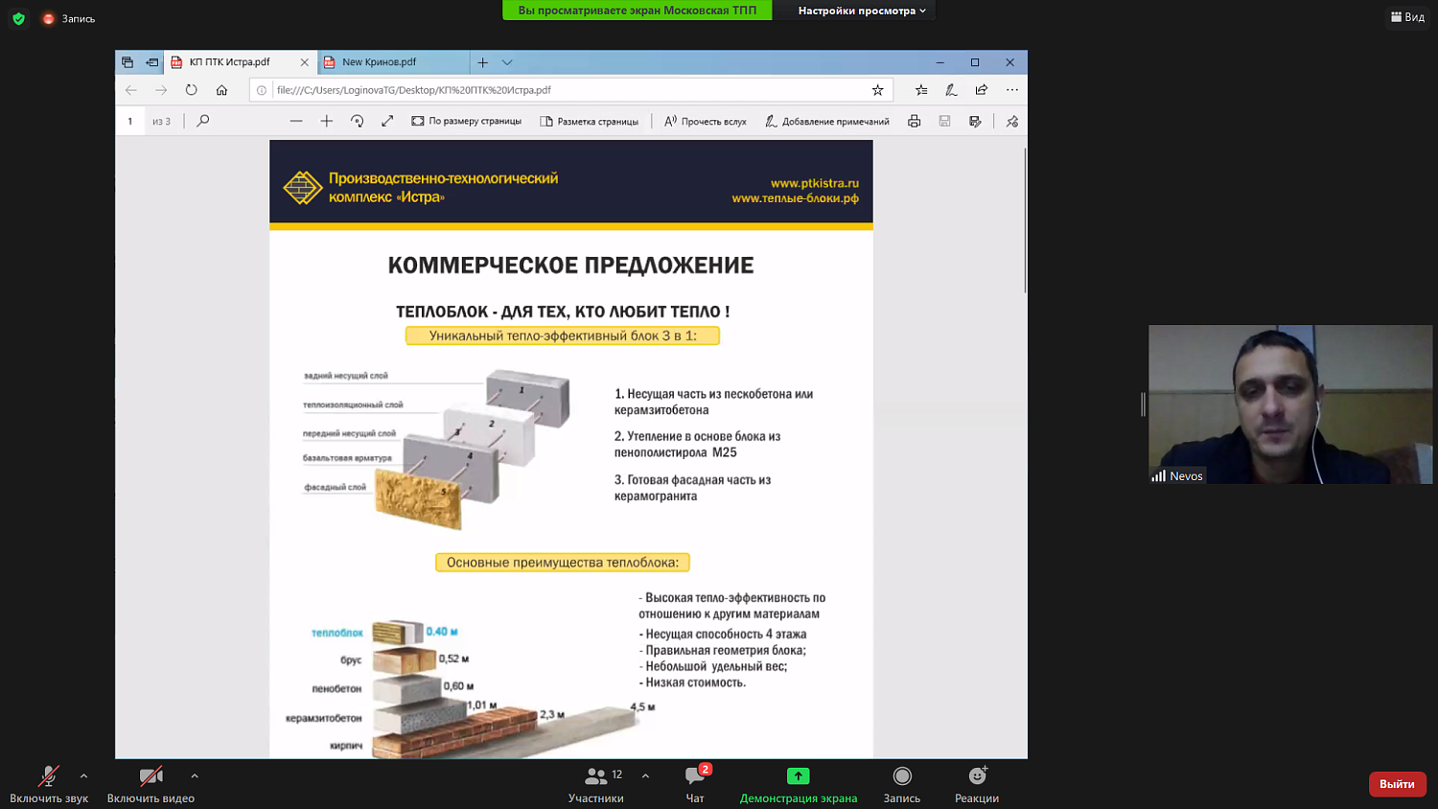Switch to the КП ПТК Истра.pdf tab
This screenshot has width=1438, height=809.
230,62
